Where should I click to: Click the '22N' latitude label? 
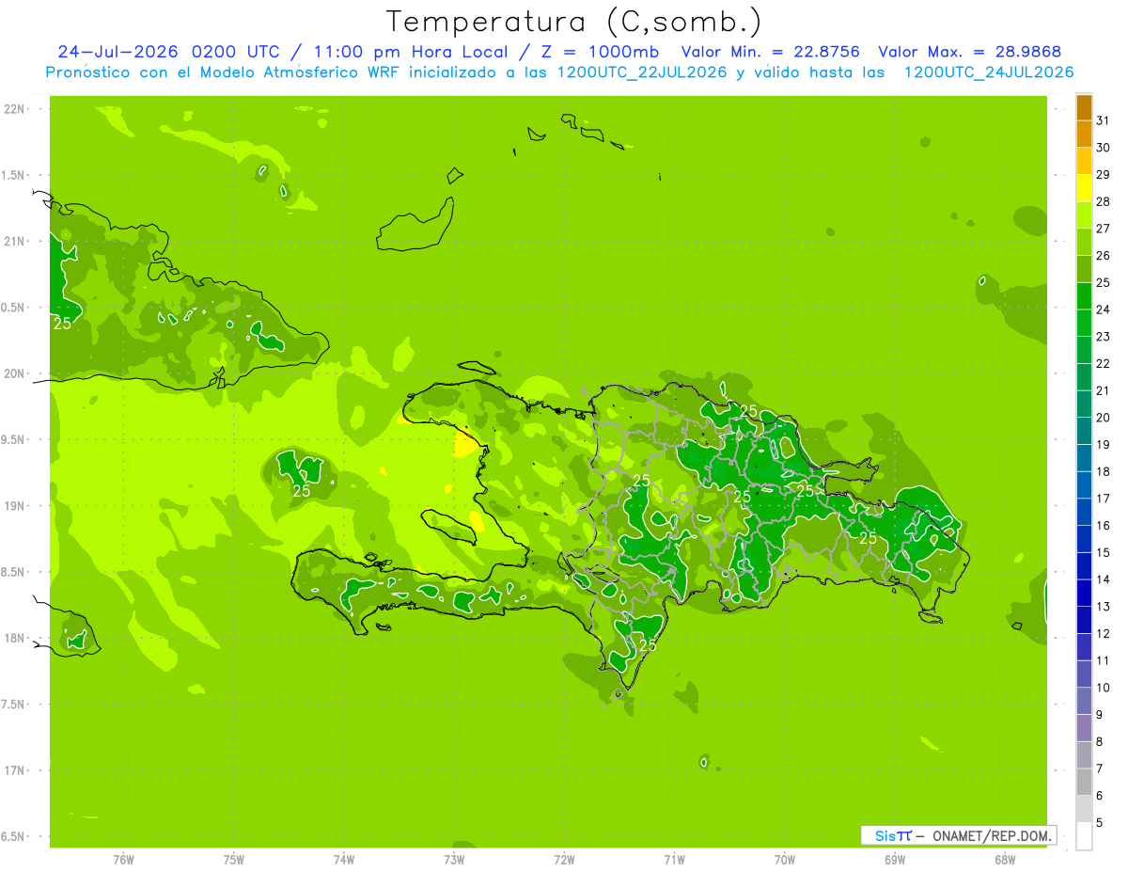(14, 109)
